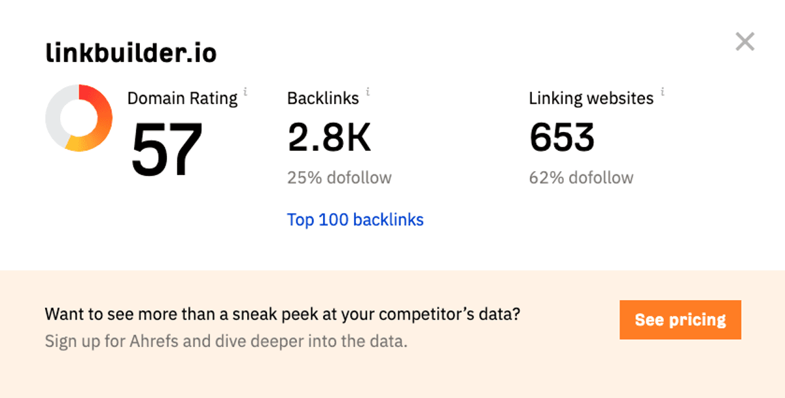
Task: Click the Domain Rating value 57
Action: [x=167, y=150]
